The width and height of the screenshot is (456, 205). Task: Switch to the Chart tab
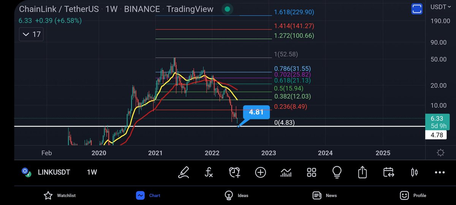(148, 196)
